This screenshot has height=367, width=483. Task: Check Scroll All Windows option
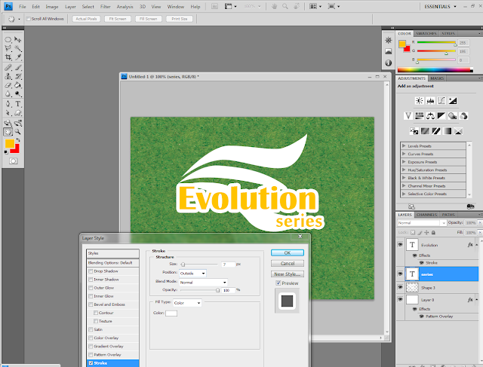[29, 19]
